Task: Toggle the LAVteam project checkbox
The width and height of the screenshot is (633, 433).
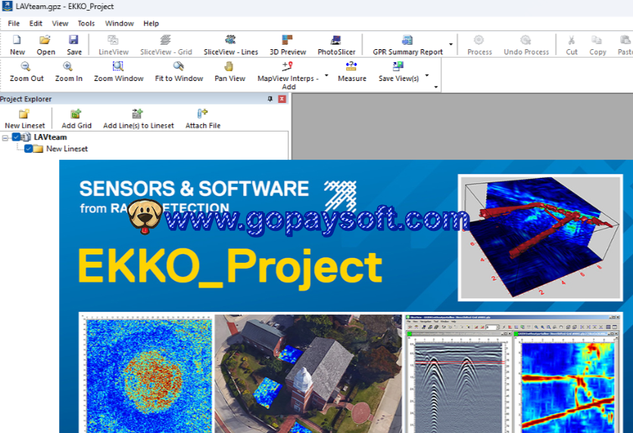Action: click(16, 137)
